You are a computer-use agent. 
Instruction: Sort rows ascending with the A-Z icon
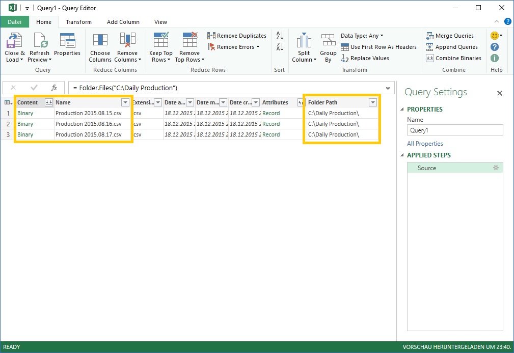point(279,35)
